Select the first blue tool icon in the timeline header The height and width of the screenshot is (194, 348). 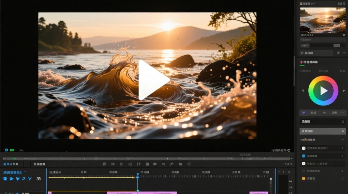point(5,179)
